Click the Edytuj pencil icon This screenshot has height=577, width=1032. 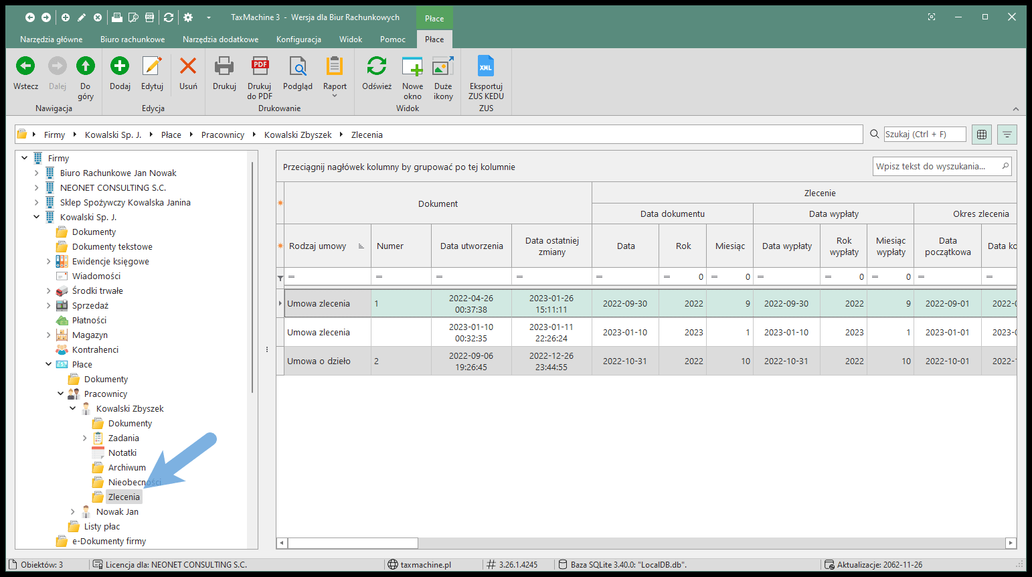point(152,66)
